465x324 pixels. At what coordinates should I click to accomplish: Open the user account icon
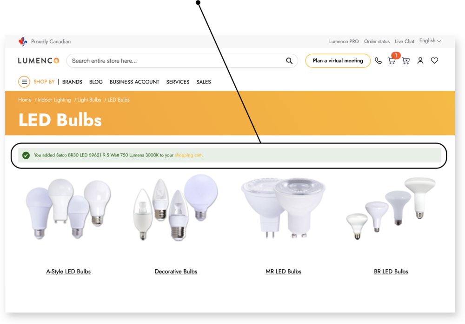pos(420,61)
